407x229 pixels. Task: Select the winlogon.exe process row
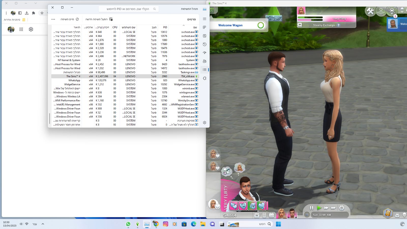125,92
